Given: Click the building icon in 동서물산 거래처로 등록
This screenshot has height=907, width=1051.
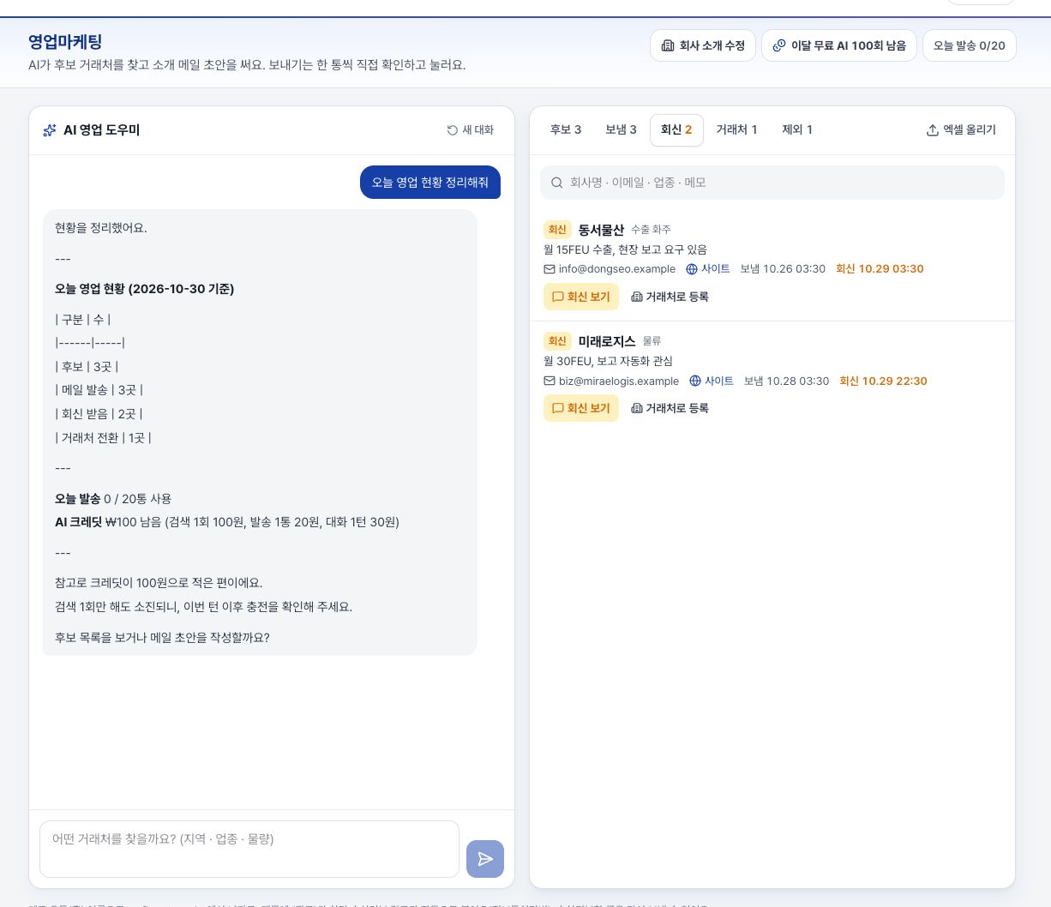Looking at the screenshot, I should 637,297.
